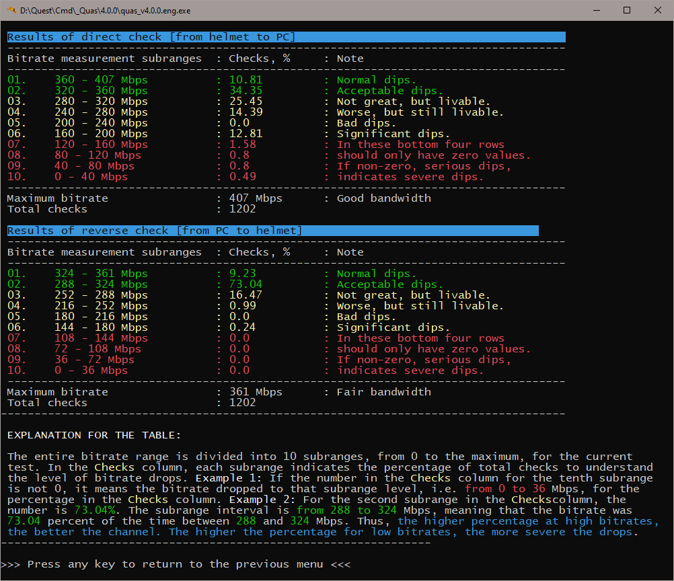
Task: Click the value 0.24 in reverse checks
Action: click(242, 327)
